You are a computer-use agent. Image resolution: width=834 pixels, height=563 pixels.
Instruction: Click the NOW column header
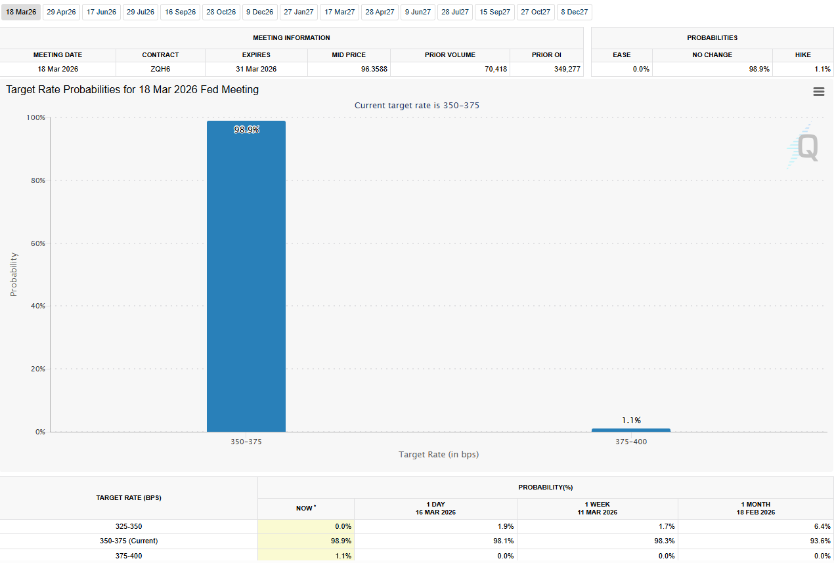point(306,508)
